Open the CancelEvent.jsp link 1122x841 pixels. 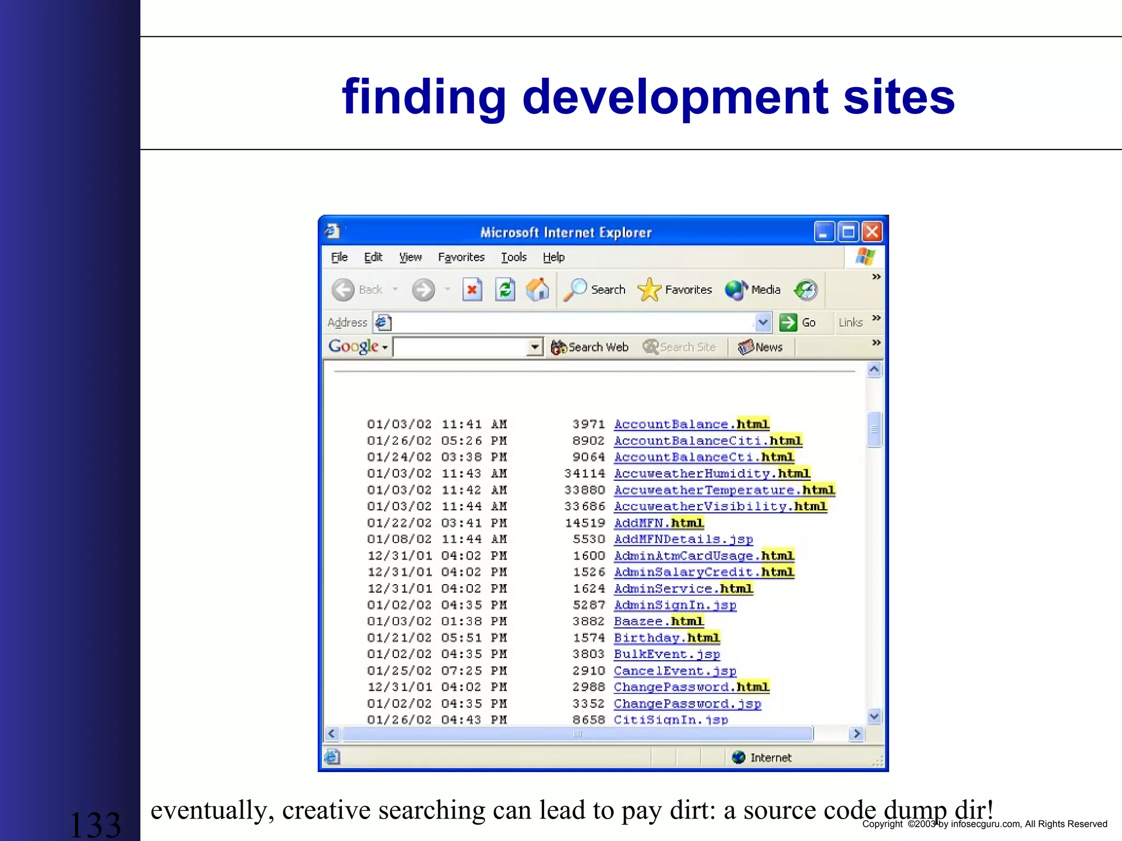click(676, 670)
